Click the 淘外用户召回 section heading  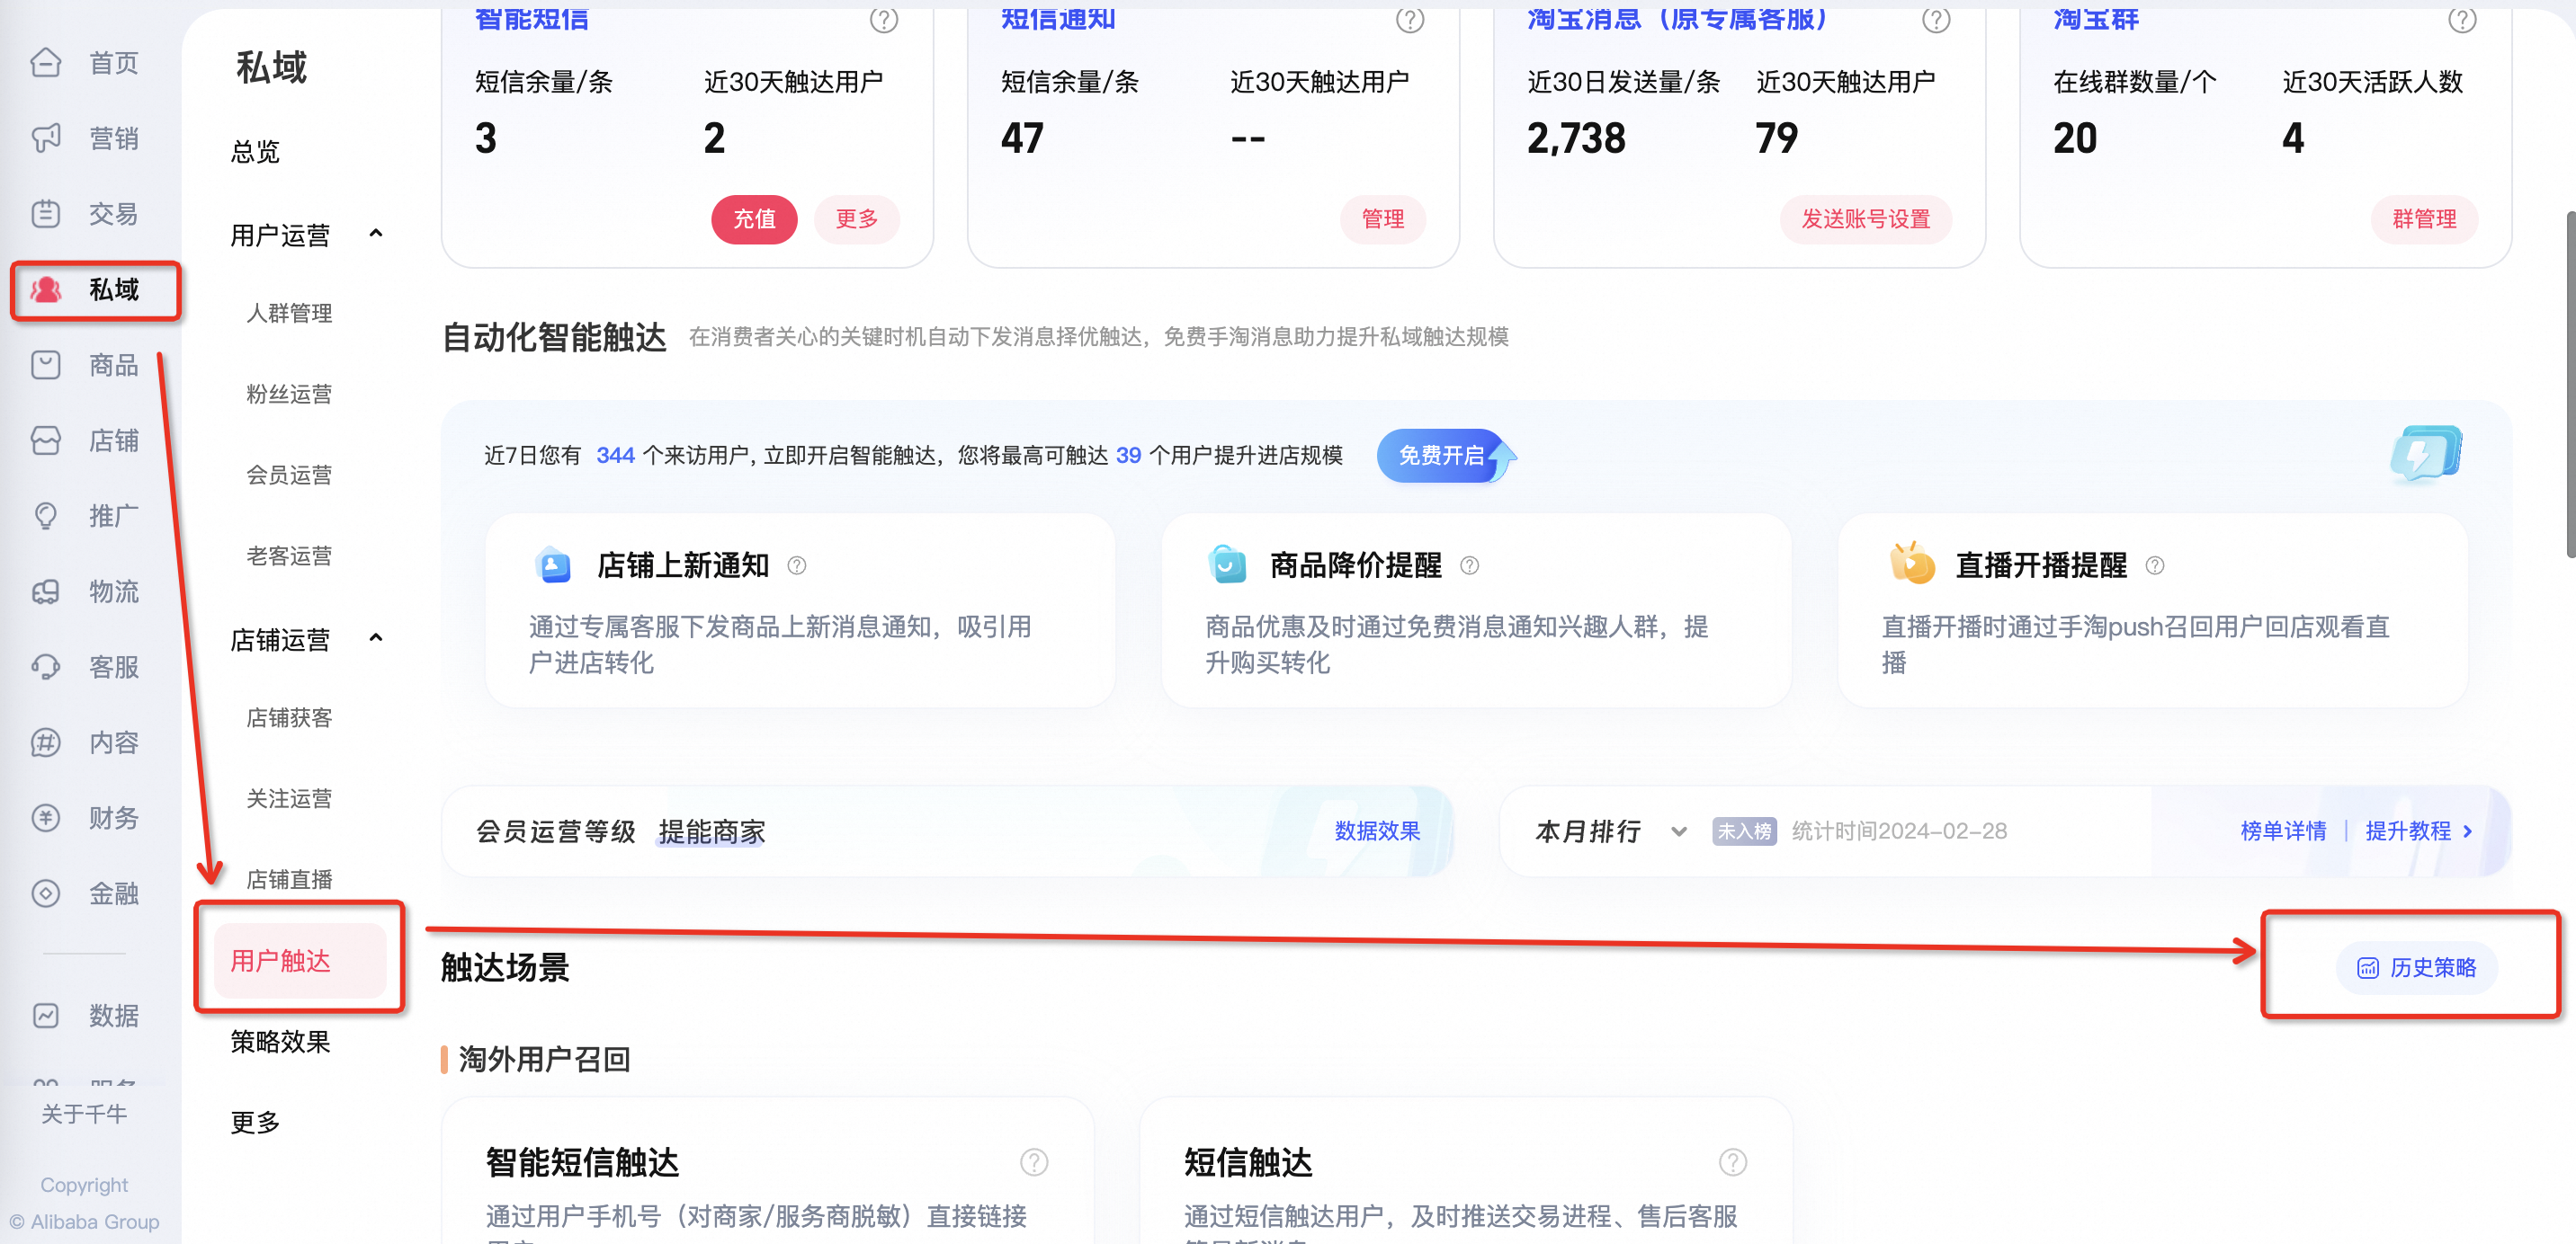click(544, 1059)
